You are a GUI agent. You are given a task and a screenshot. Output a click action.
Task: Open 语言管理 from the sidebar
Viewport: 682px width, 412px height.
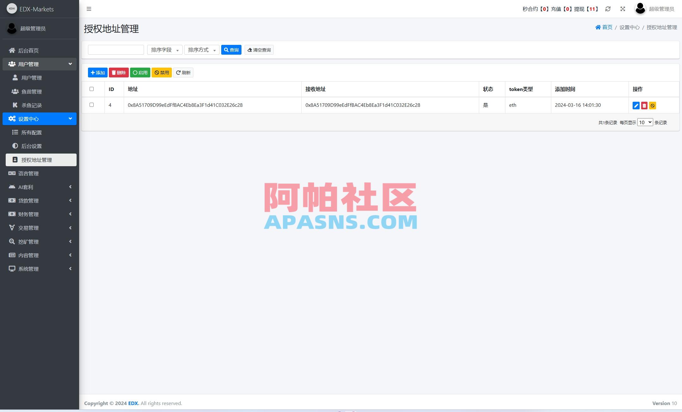pos(30,173)
